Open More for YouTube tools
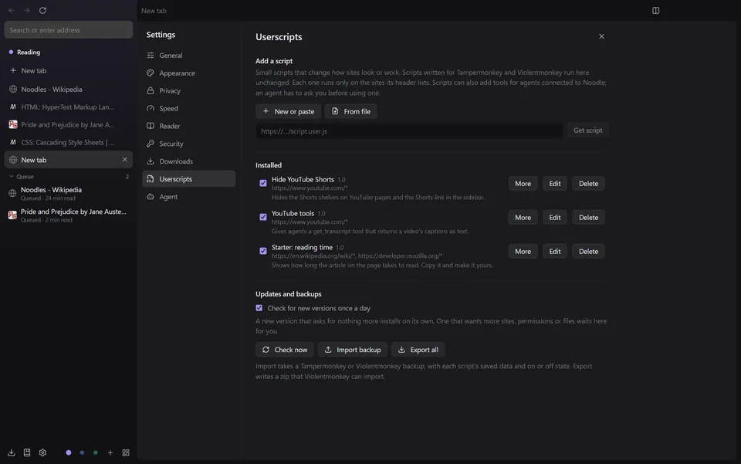 click(523, 218)
